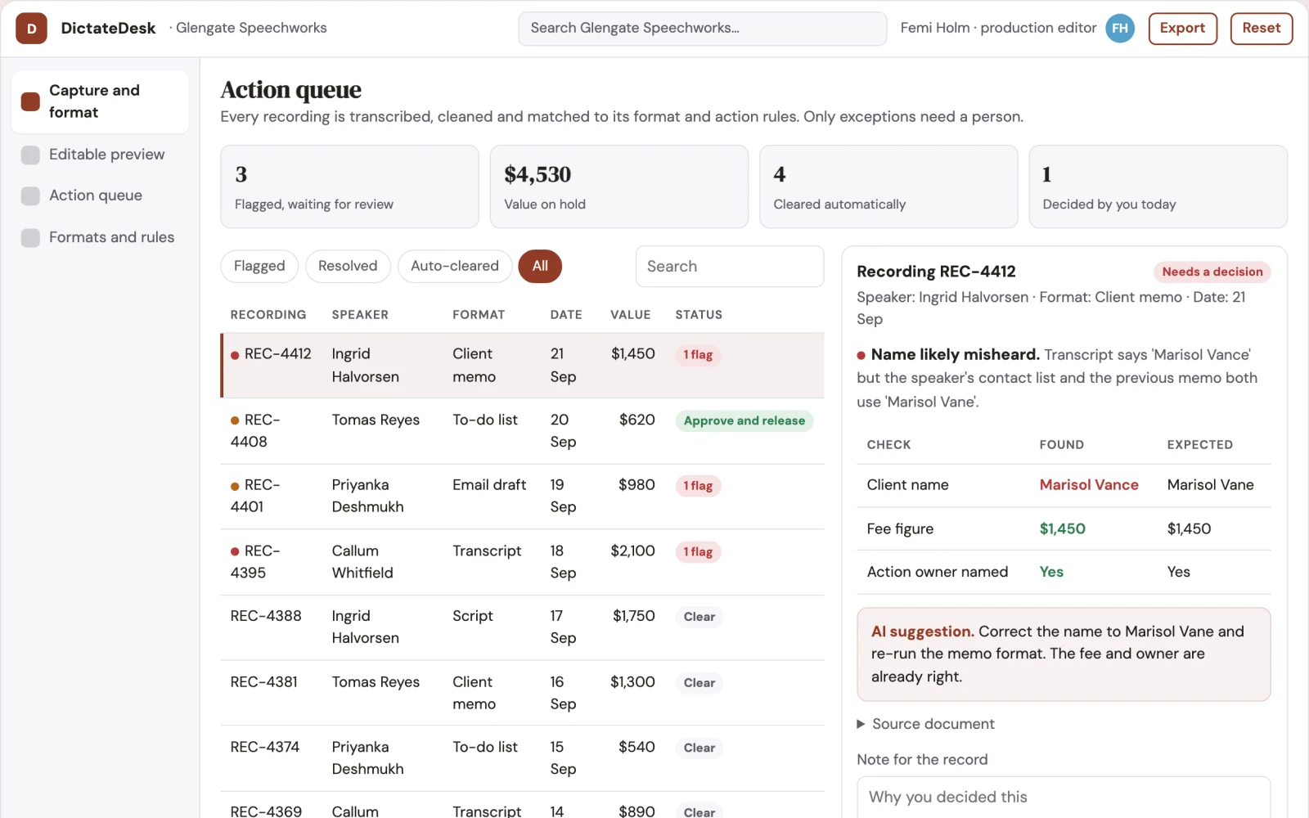Click the Formats and rules sidebar icon
1309x818 pixels.
point(30,237)
